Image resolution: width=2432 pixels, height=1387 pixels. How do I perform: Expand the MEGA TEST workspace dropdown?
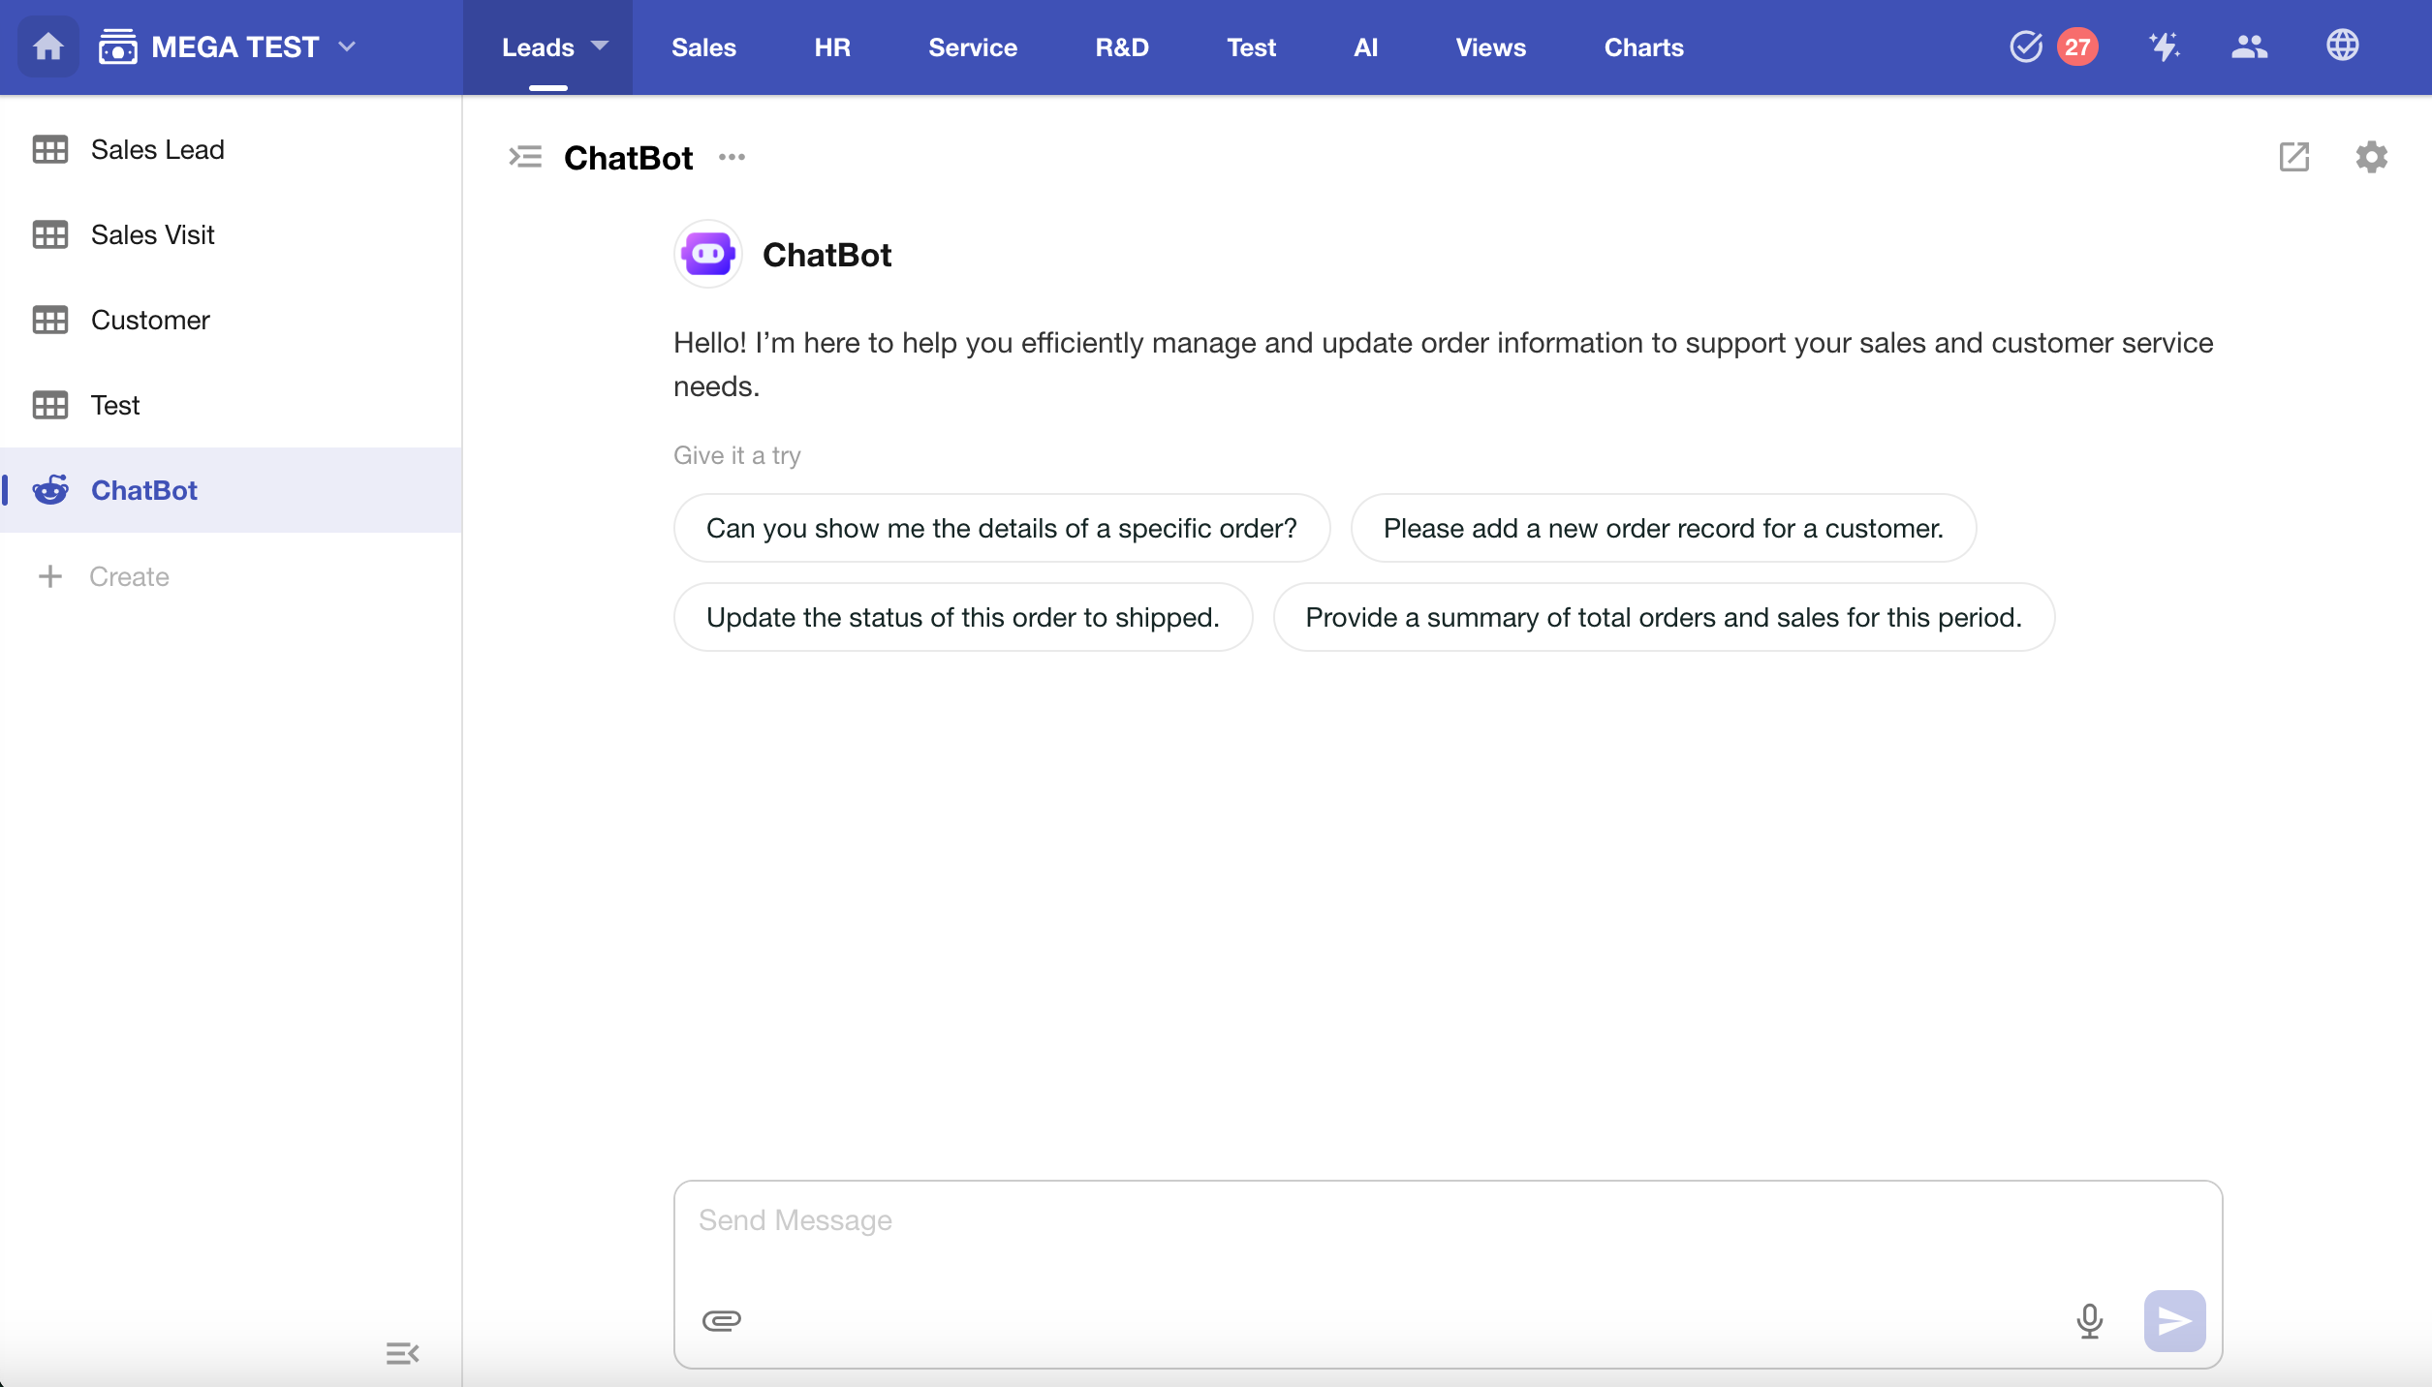(347, 46)
